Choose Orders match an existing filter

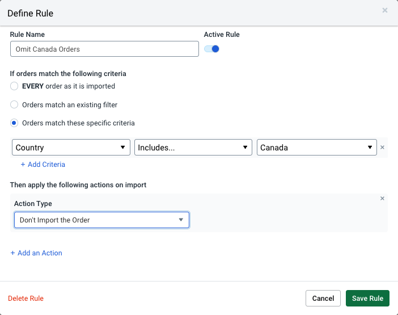14,105
